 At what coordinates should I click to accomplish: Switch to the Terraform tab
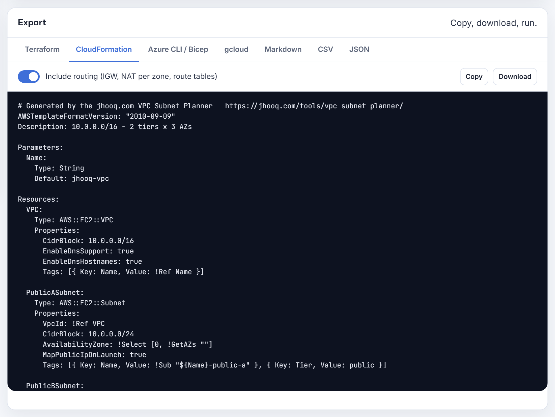point(42,49)
